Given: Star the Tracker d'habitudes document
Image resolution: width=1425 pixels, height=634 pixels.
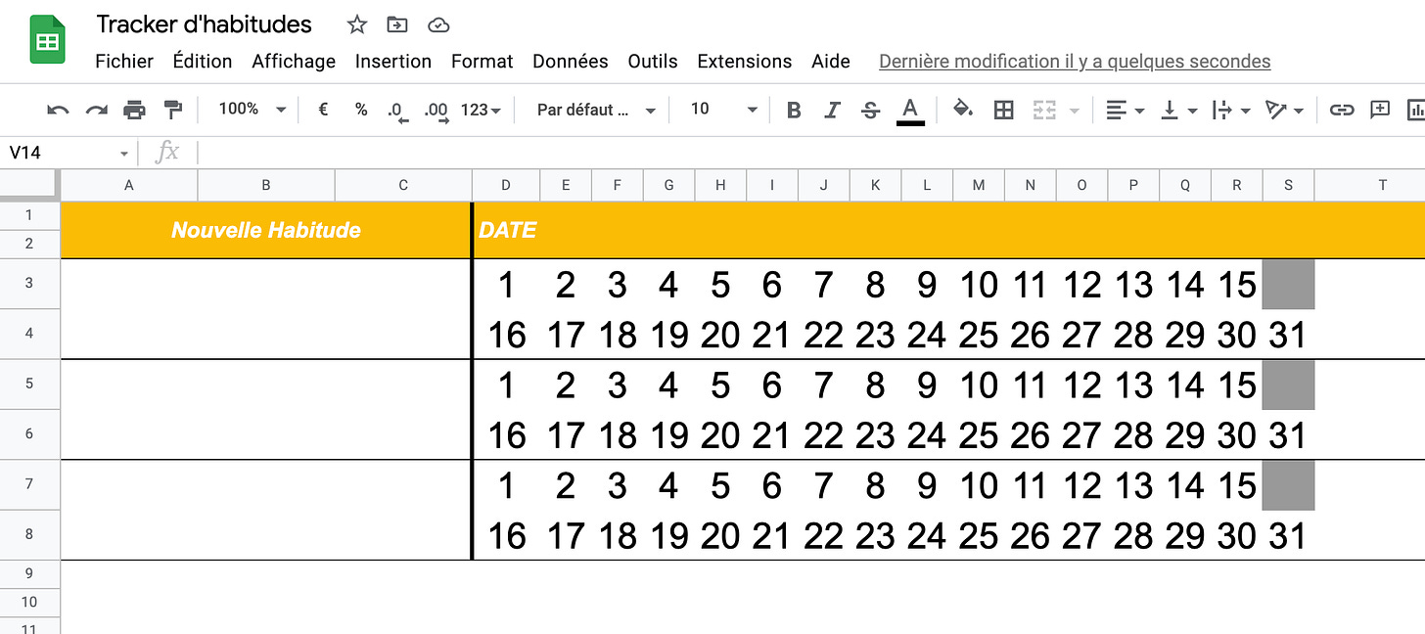Looking at the screenshot, I should pyautogui.click(x=357, y=24).
